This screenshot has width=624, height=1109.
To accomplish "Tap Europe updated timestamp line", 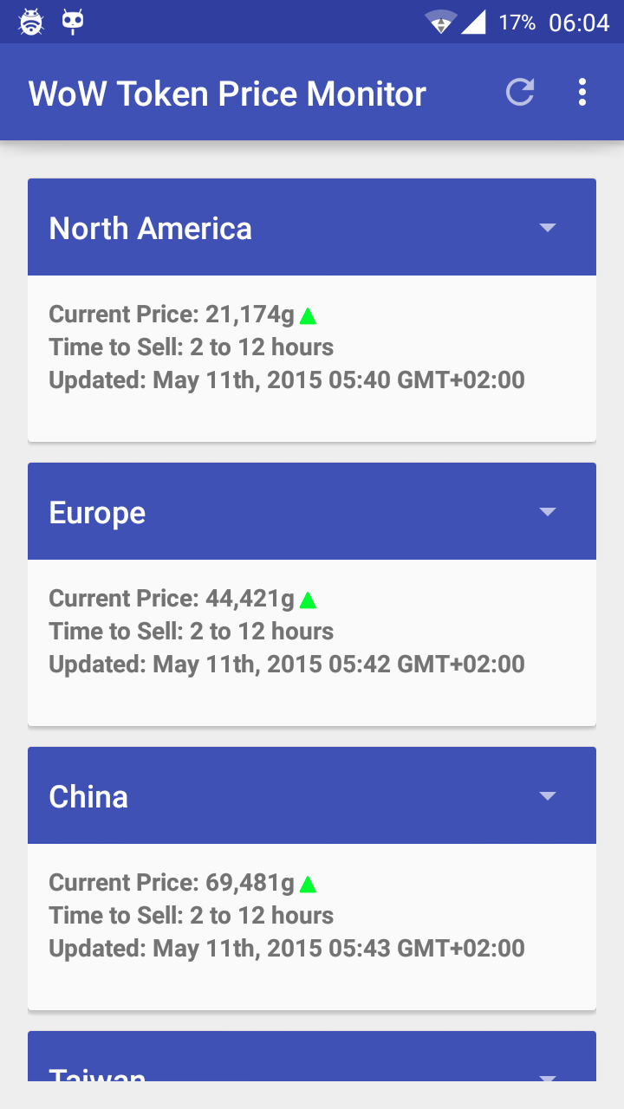I will tap(287, 665).
